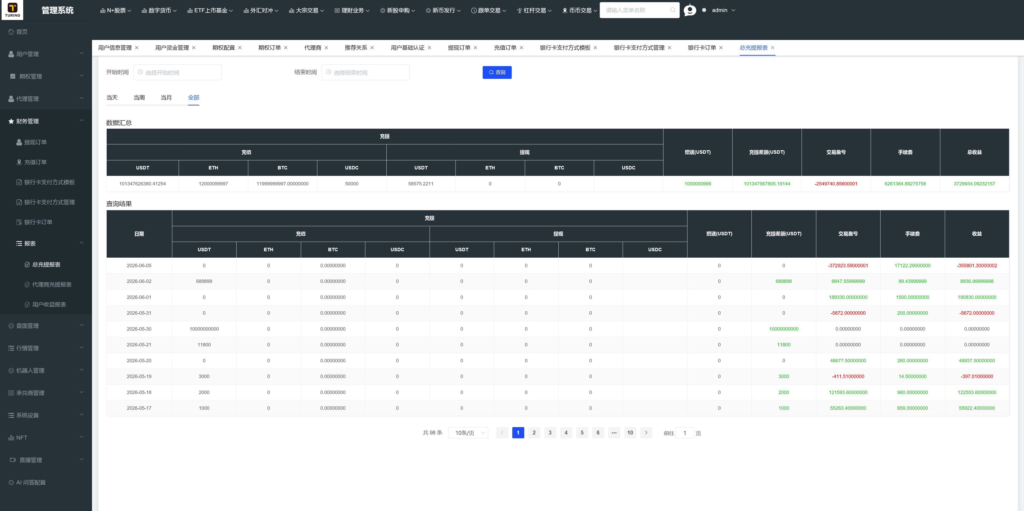Click the pagination ellipsis button

pyautogui.click(x=614, y=433)
